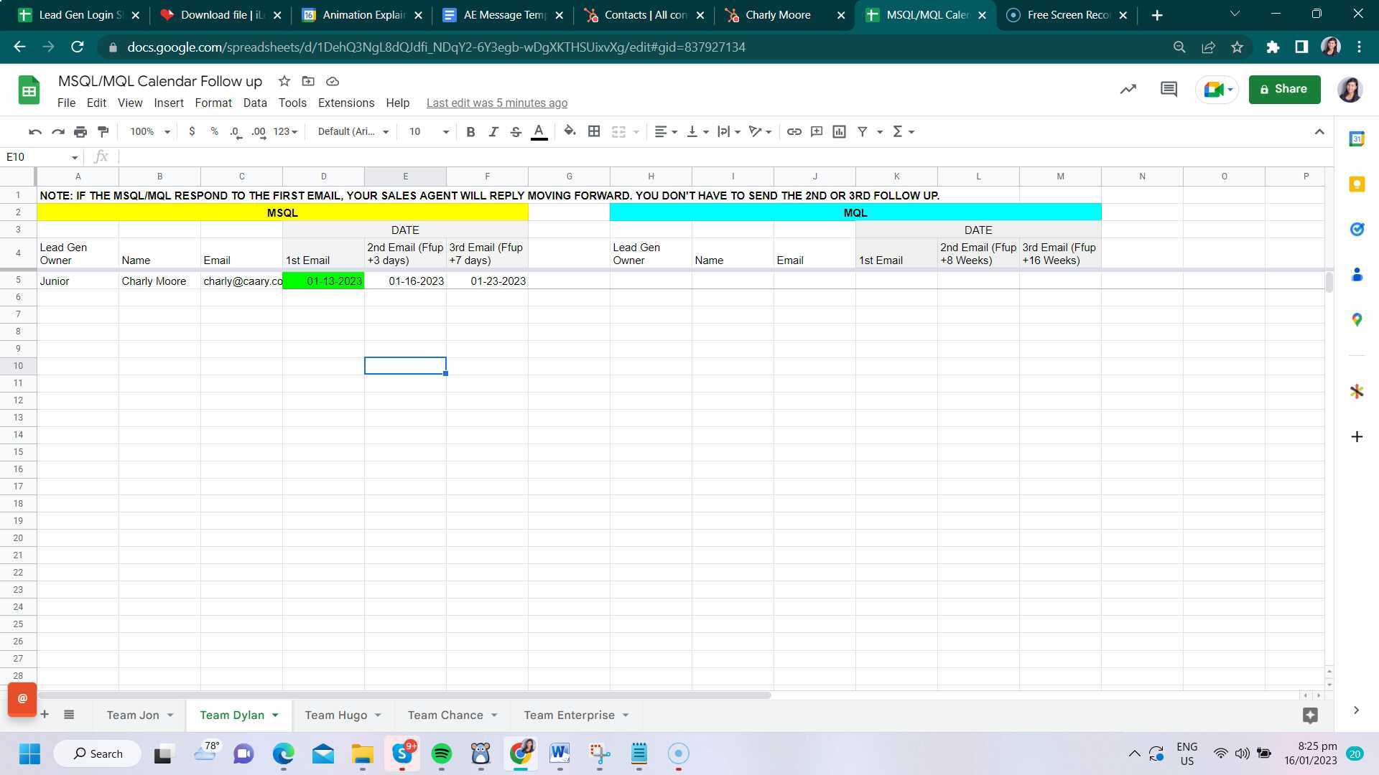The width and height of the screenshot is (1379, 775).
Task: Open Google Maps from the side panel
Action: [1357, 320]
